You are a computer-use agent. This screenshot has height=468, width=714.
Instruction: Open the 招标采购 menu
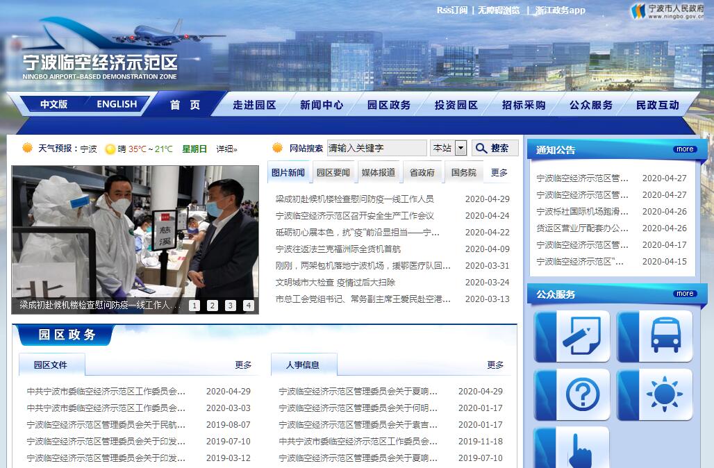(524, 105)
